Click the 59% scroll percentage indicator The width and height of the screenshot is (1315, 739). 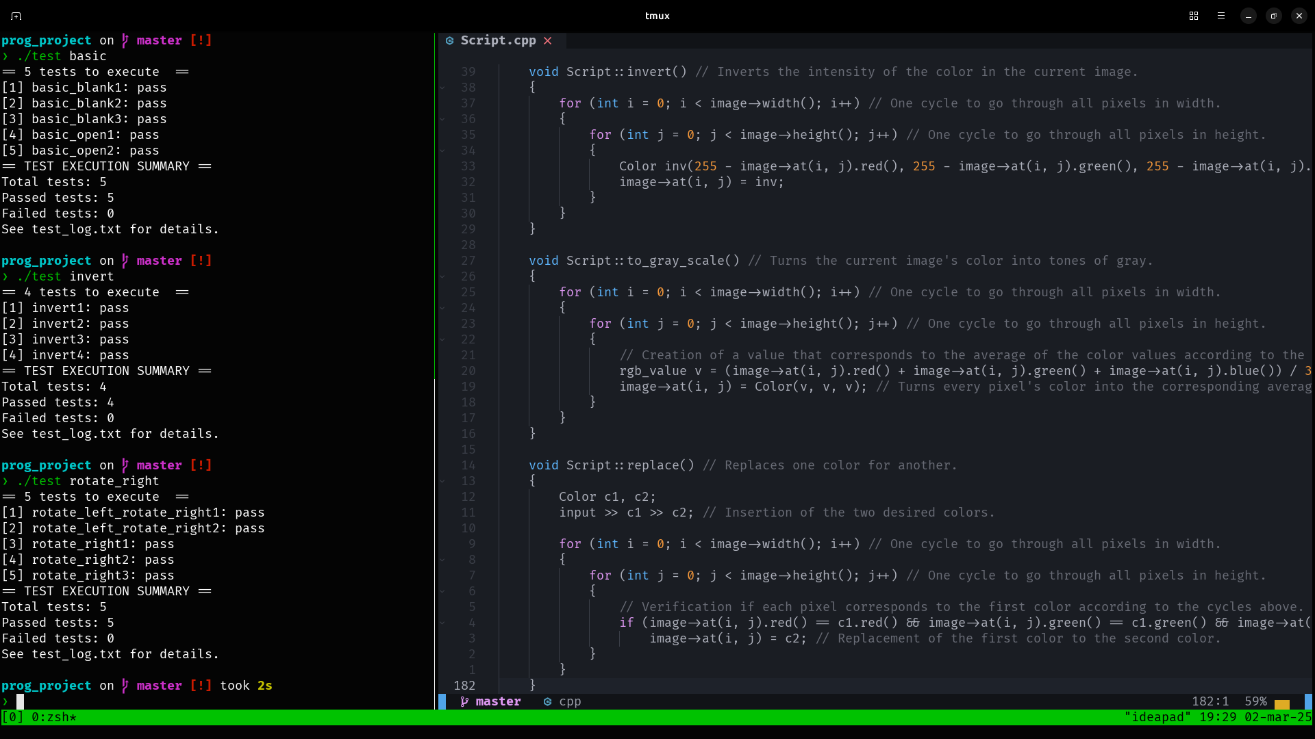point(1255,701)
